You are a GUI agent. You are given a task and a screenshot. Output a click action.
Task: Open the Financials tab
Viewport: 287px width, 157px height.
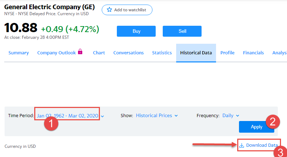pyautogui.click(x=253, y=53)
